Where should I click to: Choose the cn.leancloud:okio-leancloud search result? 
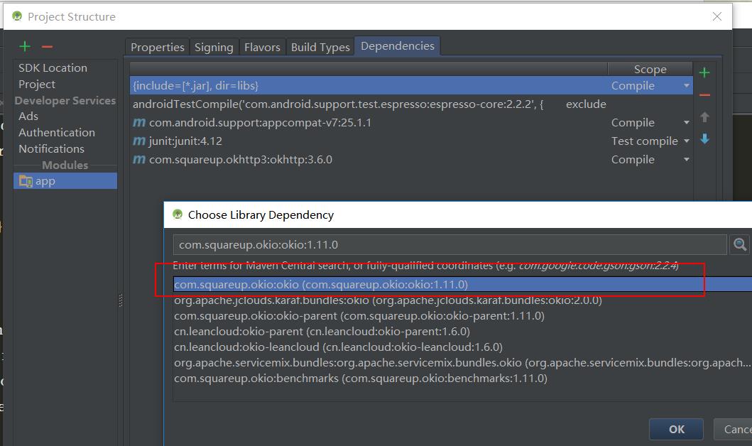coord(338,347)
